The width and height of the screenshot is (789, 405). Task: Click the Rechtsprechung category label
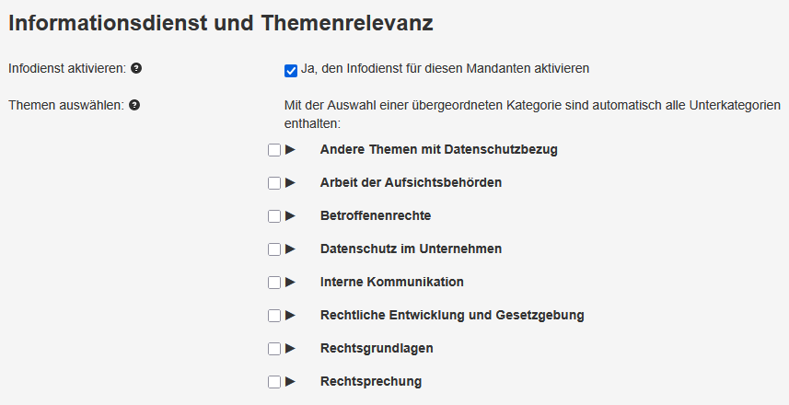pyautogui.click(x=371, y=381)
